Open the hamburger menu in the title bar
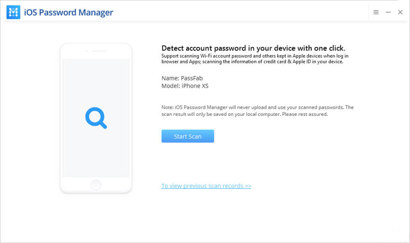 tap(376, 12)
